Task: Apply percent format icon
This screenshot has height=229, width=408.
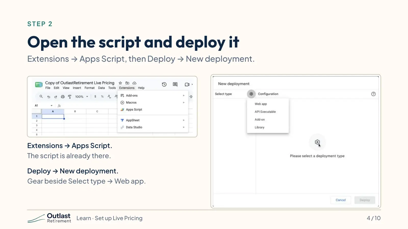Action: pos(102,97)
